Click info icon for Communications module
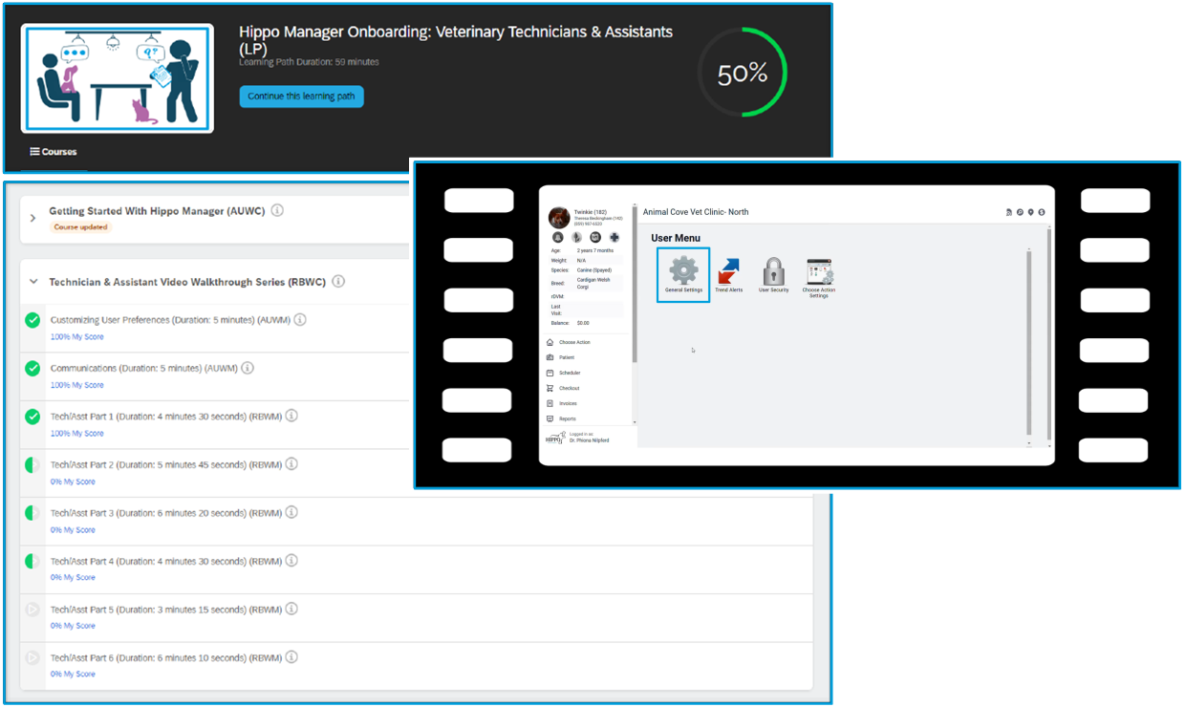1186x707 pixels. 248,368
